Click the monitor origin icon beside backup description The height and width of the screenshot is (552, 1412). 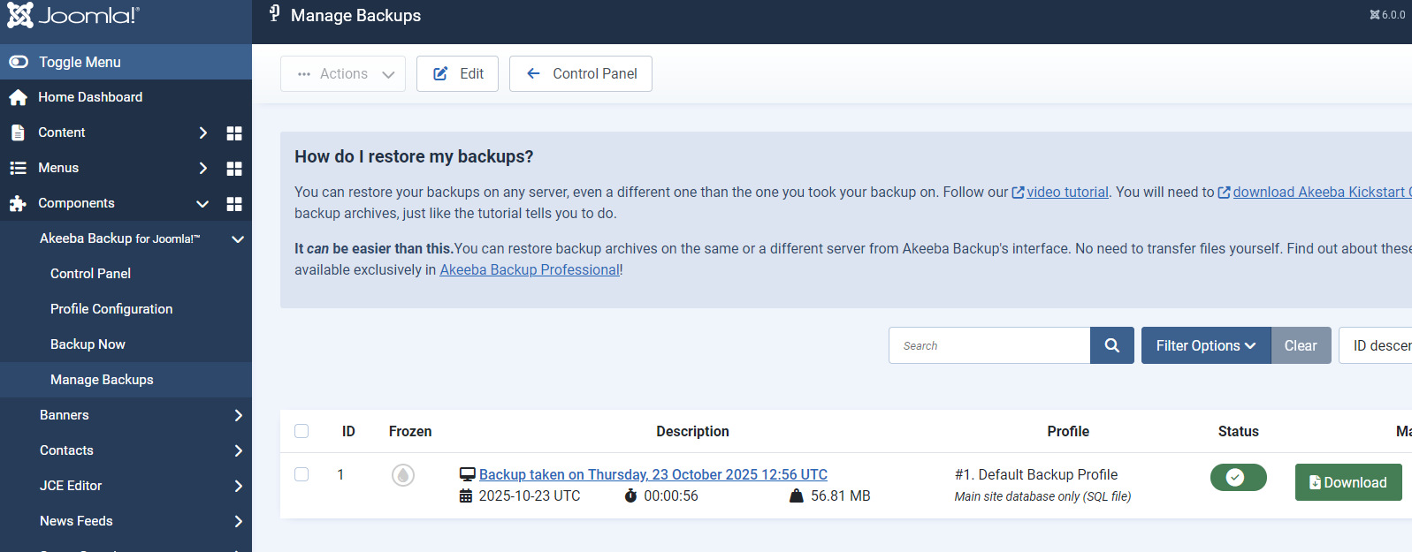pos(468,474)
